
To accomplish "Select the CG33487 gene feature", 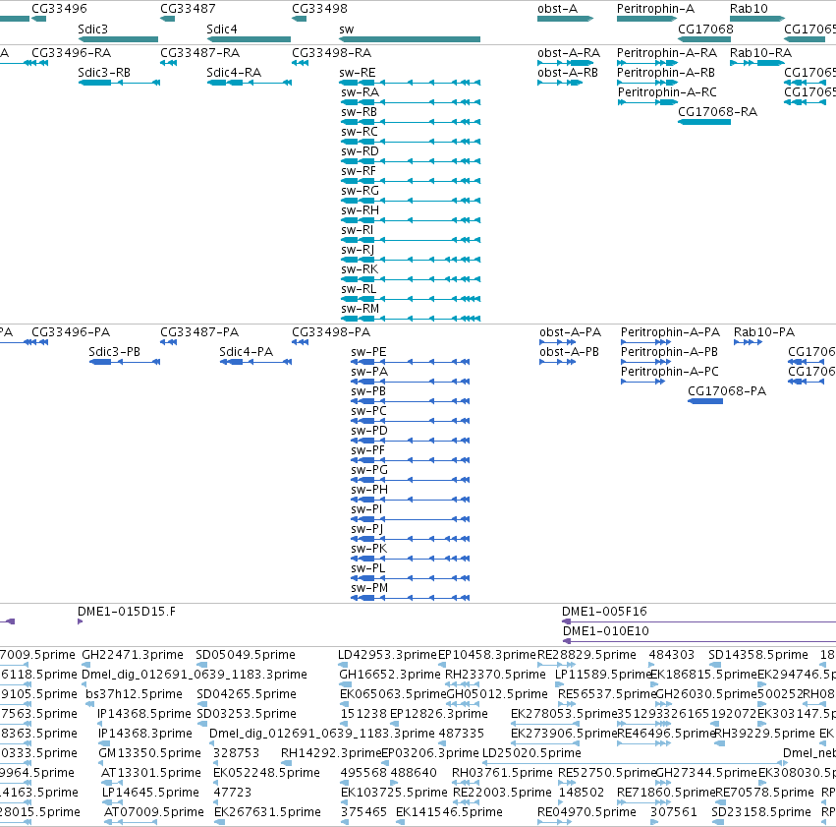I will [167, 19].
